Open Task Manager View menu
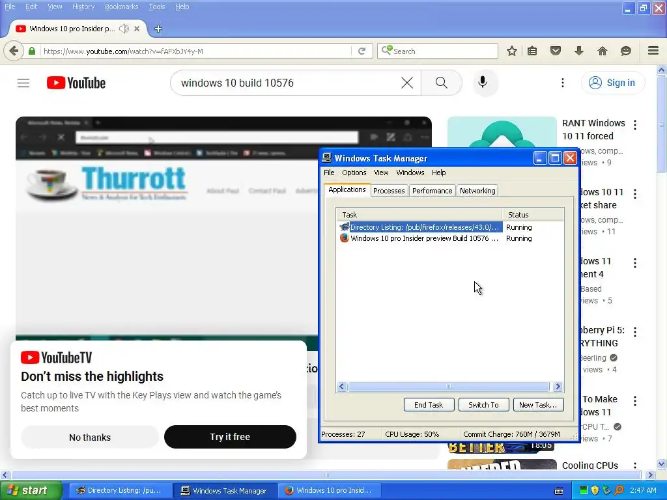 [x=381, y=173]
